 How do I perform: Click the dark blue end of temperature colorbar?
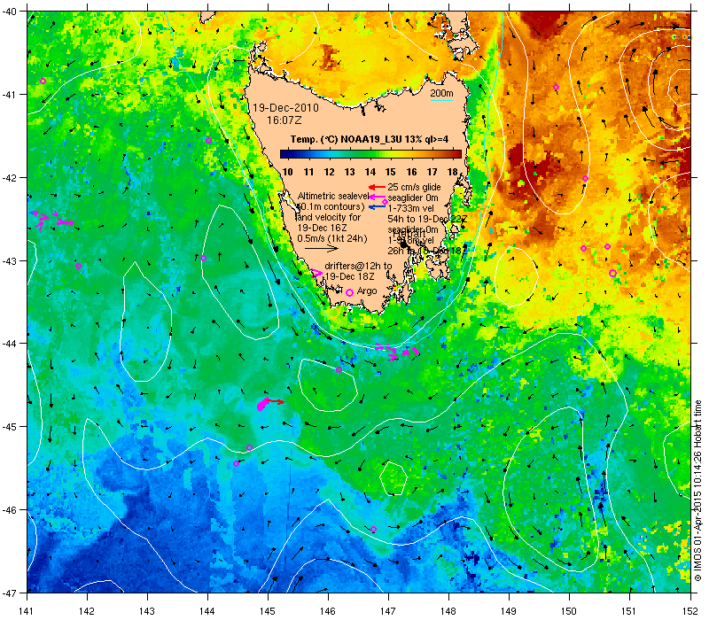pyautogui.click(x=285, y=154)
